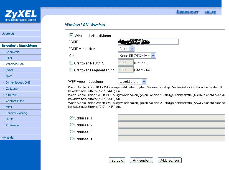The image size is (229, 170).
Task: Click Schlüssel 1 key input field
Action: (x=172, y=117)
